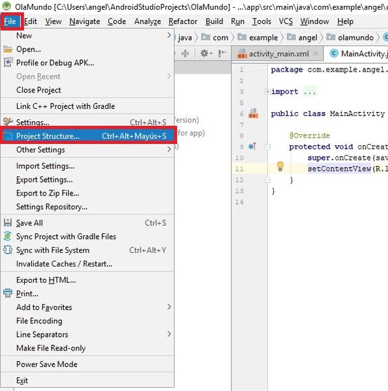The width and height of the screenshot is (388, 391).
Task: Open the File menu
Action: 10,22
